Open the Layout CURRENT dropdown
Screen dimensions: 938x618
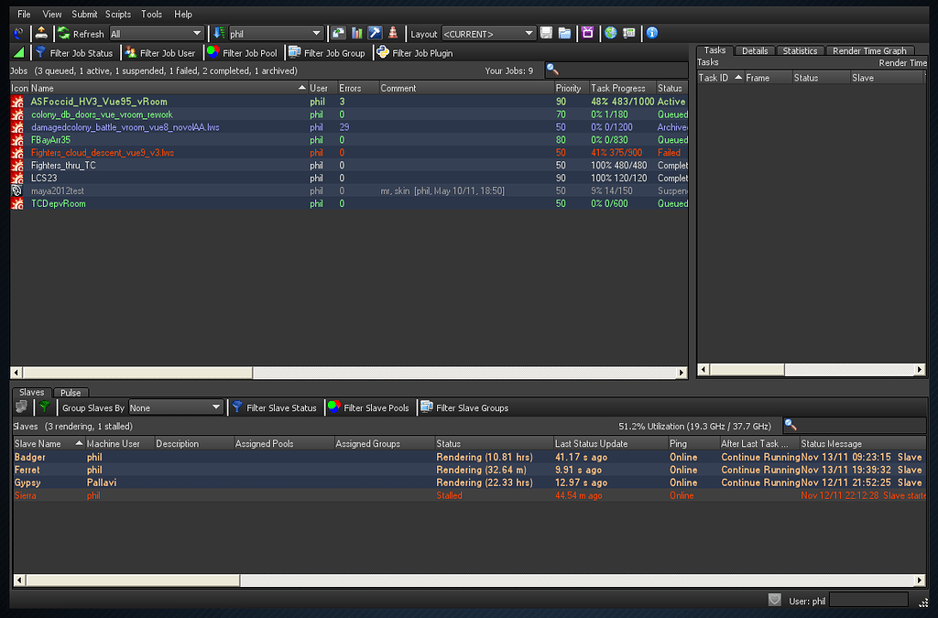click(488, 33)
